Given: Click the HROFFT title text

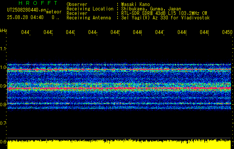Looking at the screenshot, I should click(38, 3).
